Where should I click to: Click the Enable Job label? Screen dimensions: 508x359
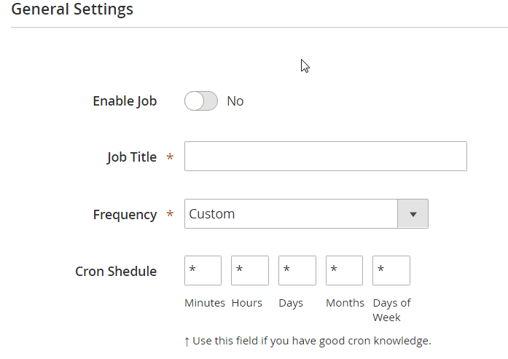pos(125,101)
